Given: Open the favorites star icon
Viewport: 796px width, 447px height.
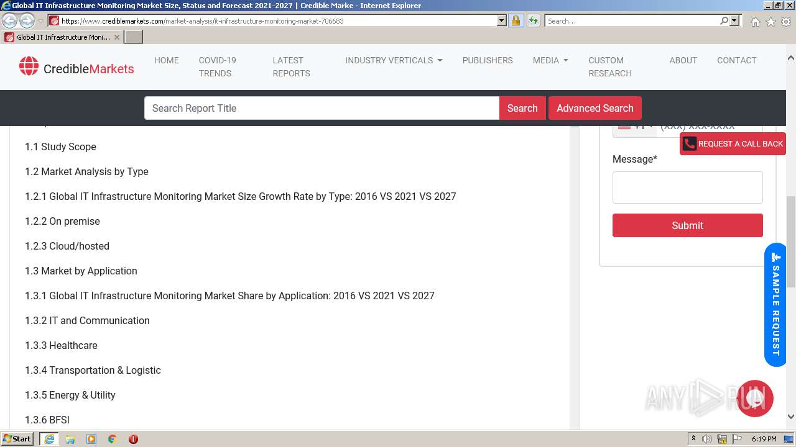Looking at the screenshot, I should coord(771,22).
